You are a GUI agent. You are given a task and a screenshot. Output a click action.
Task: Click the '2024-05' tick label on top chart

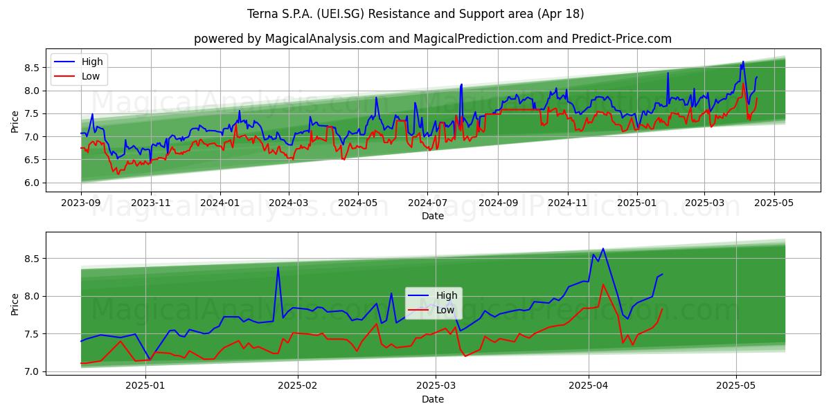coord(358,203)
